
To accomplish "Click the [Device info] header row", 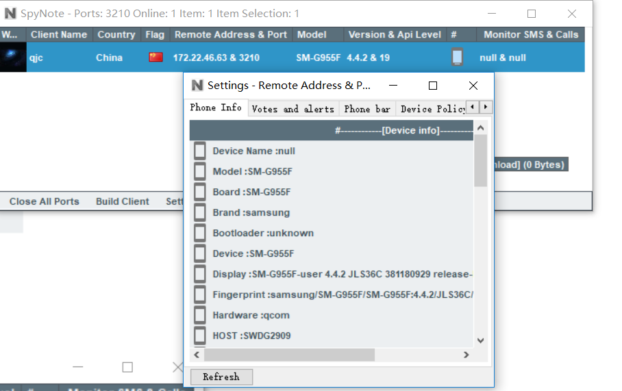I will (332, 131).
